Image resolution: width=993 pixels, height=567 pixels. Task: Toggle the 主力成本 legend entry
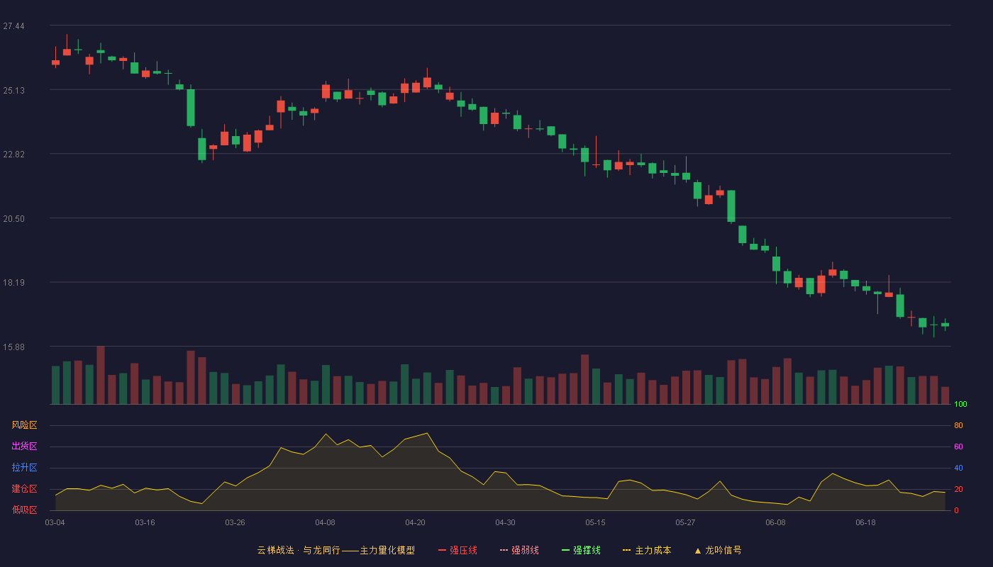[647, 550]
